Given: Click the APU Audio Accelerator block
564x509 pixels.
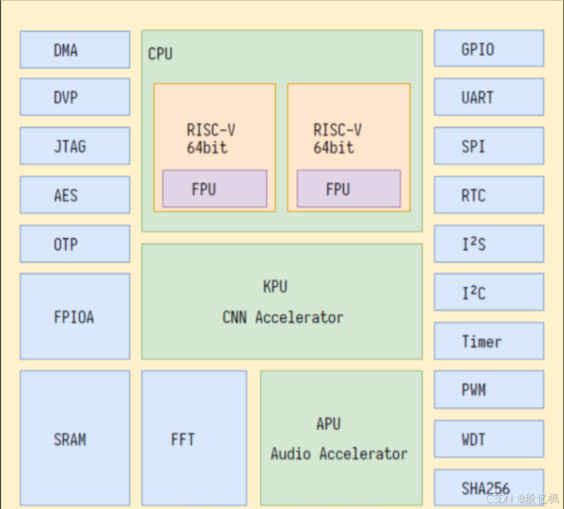Looking at the screenshot, I should (x=341, y=439).
